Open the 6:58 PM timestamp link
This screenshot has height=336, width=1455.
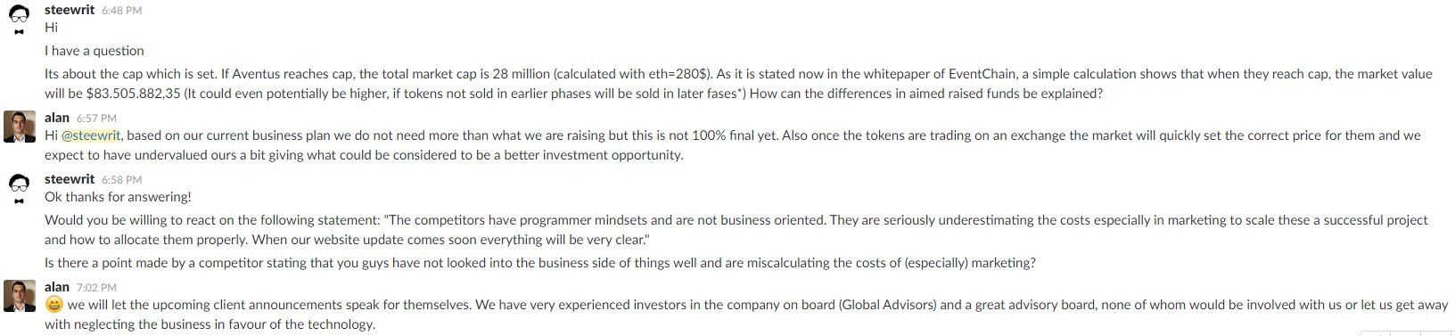tap(121, 179)
